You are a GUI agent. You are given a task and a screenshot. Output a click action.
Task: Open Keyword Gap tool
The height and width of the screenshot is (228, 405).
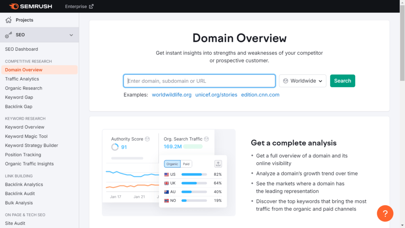[x=19, y=97]
